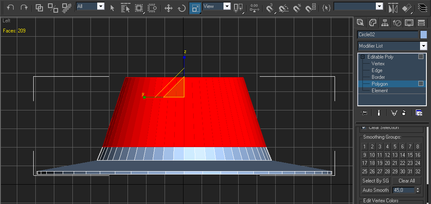Open the Layer Manager icon
The height and width of the screenshot is (204, 431).
pyautogui.click(x=422, y=8)
